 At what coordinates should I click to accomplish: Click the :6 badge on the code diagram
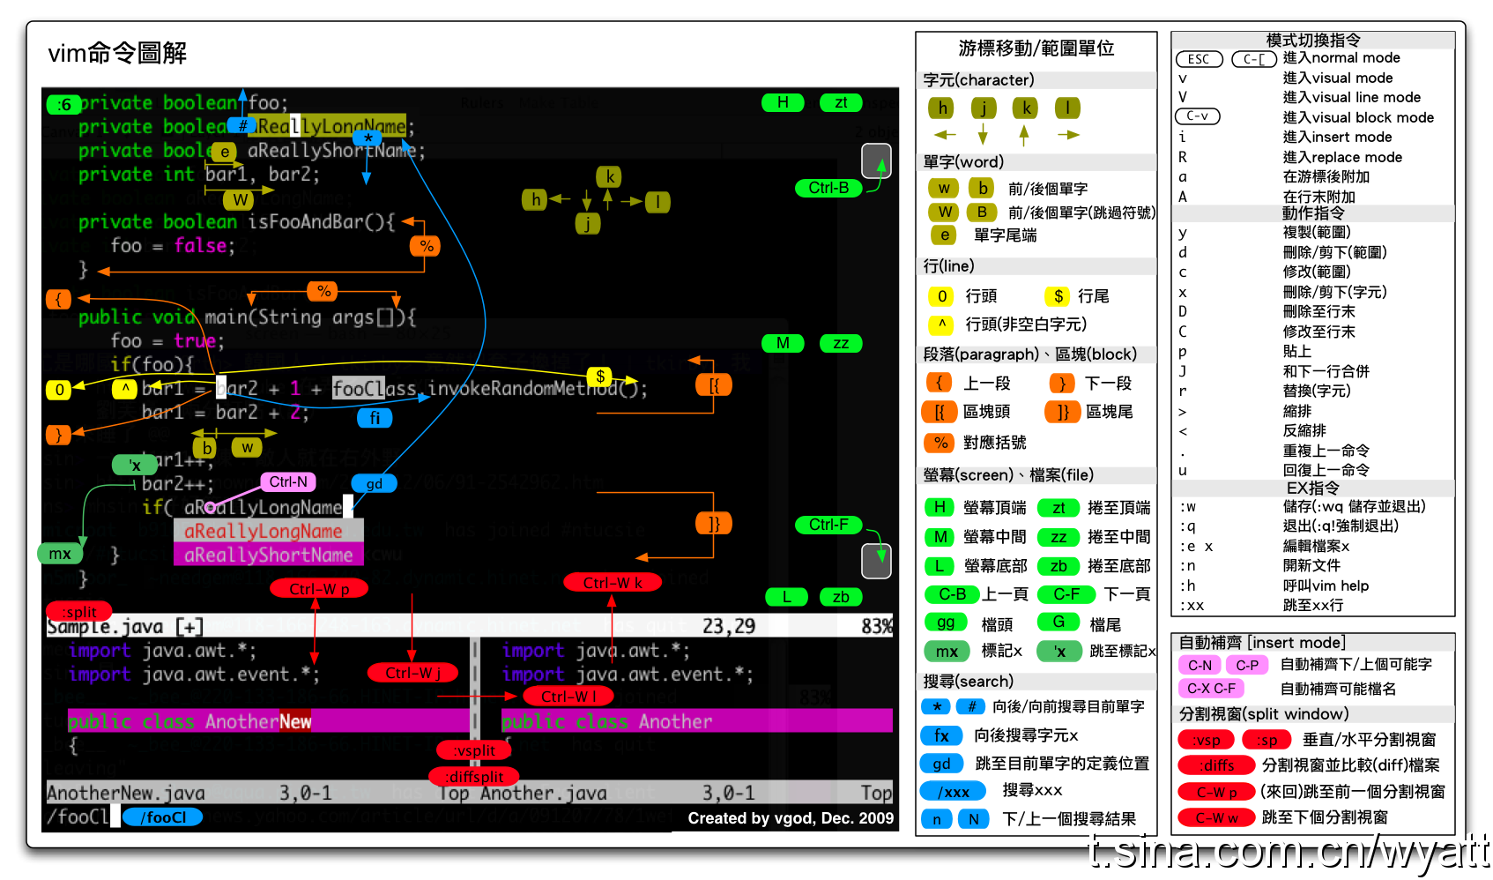[63, 104]
